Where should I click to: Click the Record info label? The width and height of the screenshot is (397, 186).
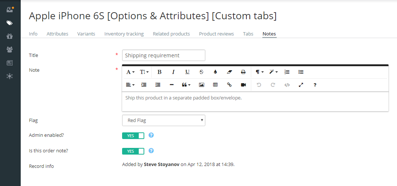click(41, 166)
